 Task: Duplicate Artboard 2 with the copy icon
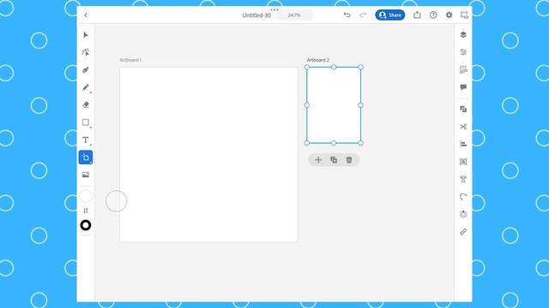click(x=334, y=160)
